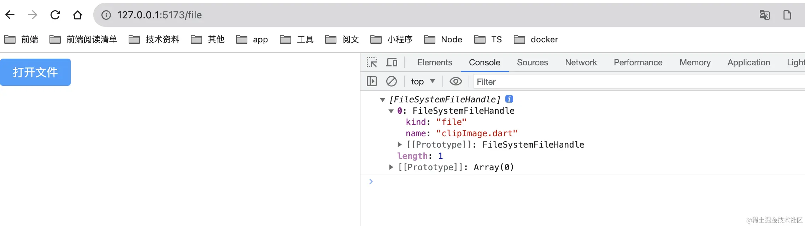Viewport: 805px width, 226px height.
Task: Switch to the Performance tab
Action: point(638,62)
